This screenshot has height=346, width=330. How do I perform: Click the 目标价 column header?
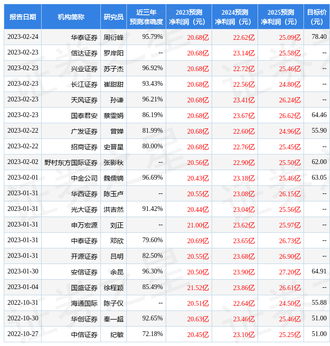coord(317,17)
